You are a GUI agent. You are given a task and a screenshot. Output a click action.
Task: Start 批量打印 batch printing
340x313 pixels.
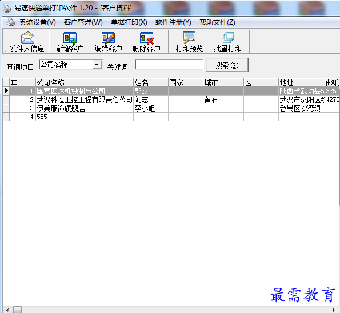tap(227, 42)
